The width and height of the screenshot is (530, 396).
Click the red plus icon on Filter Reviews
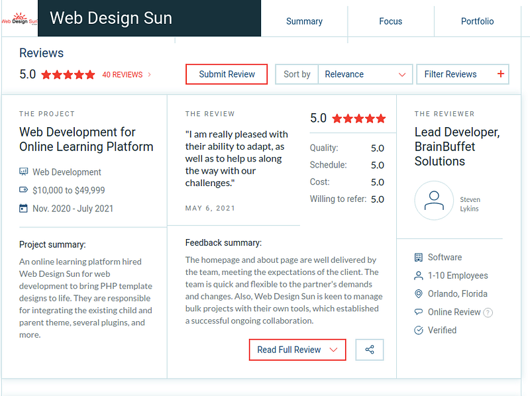(x=500, y=74)
